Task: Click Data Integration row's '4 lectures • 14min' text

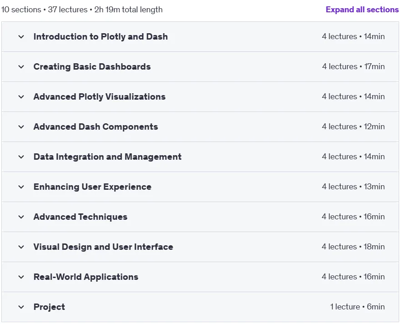Action: tap(353, 157)
